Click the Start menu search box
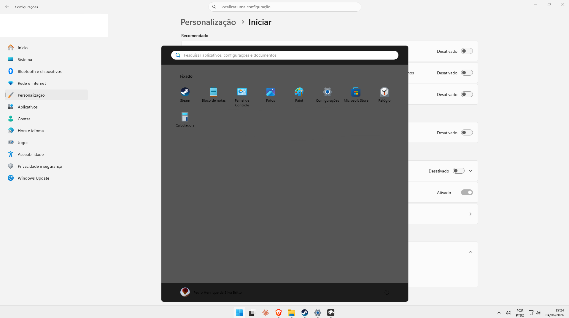The height and width of the screenshot is (318, 569). click(285, 55)
